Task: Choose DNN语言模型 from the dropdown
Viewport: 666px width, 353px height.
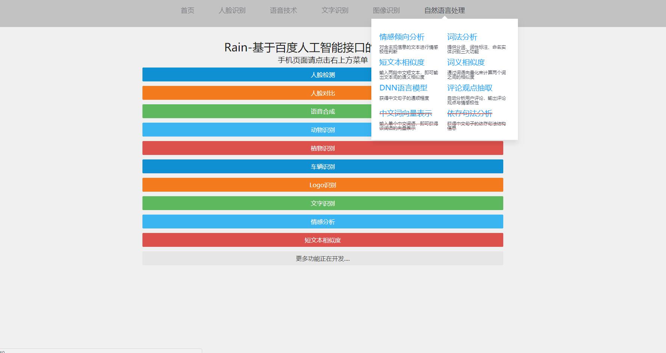Action: click(403, 88)
